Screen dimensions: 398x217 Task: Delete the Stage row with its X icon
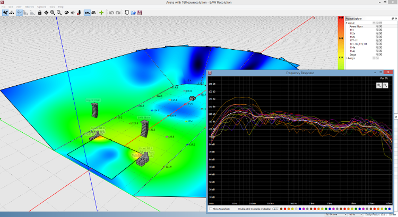(x=380, y=55)
